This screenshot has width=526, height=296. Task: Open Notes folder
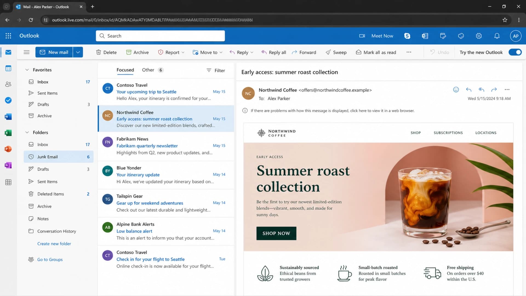[59, 219]
